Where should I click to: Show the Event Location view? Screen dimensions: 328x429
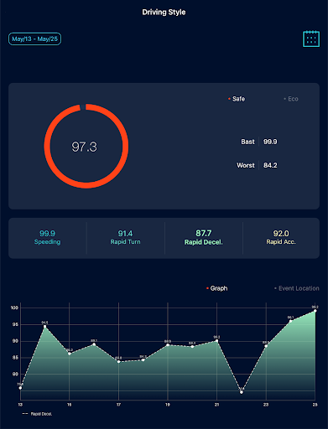[x=297, y=288]
